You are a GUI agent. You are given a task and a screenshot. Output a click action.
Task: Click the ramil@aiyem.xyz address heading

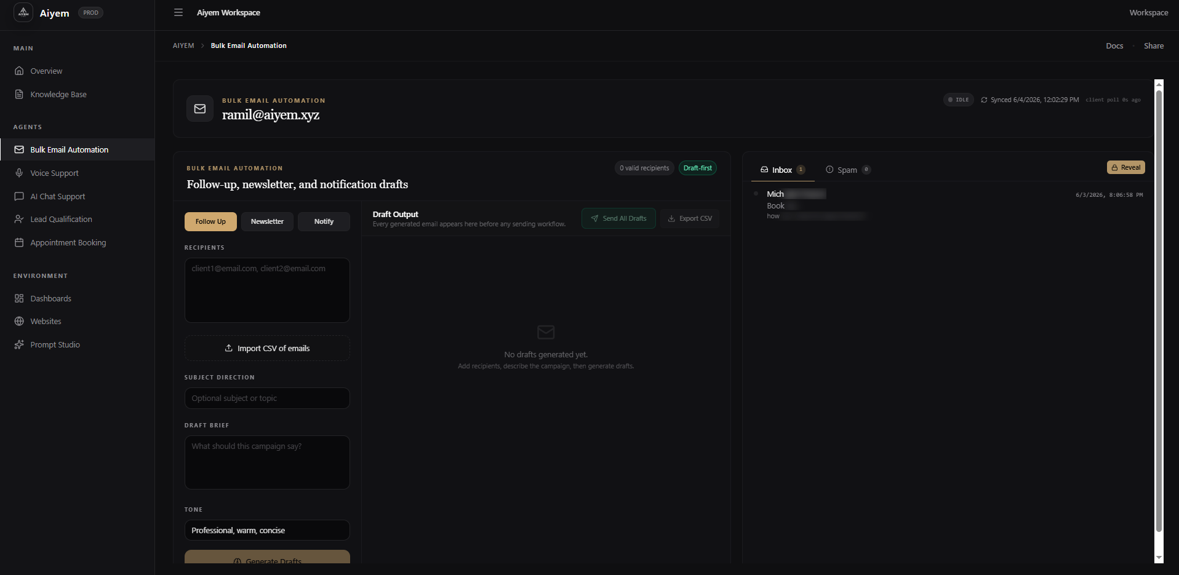coord(271,114)
